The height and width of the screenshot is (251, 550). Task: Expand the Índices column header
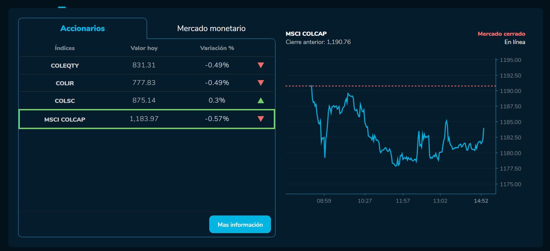click(x=65, y=48)
